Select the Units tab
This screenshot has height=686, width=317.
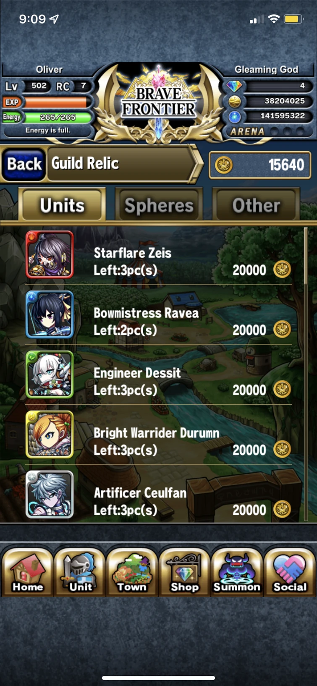tap(62, 205)
